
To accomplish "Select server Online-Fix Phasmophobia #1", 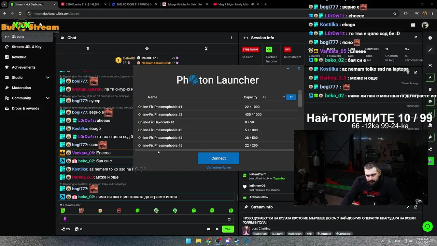I will pyautogui.click(x=215, y=107).
